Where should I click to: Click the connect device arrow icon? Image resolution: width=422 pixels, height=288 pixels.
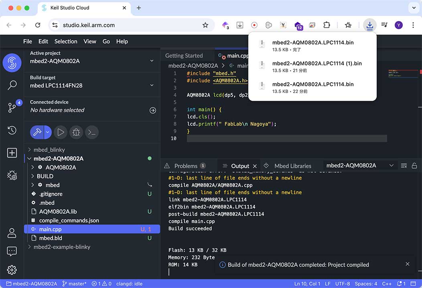pos(152,110)
